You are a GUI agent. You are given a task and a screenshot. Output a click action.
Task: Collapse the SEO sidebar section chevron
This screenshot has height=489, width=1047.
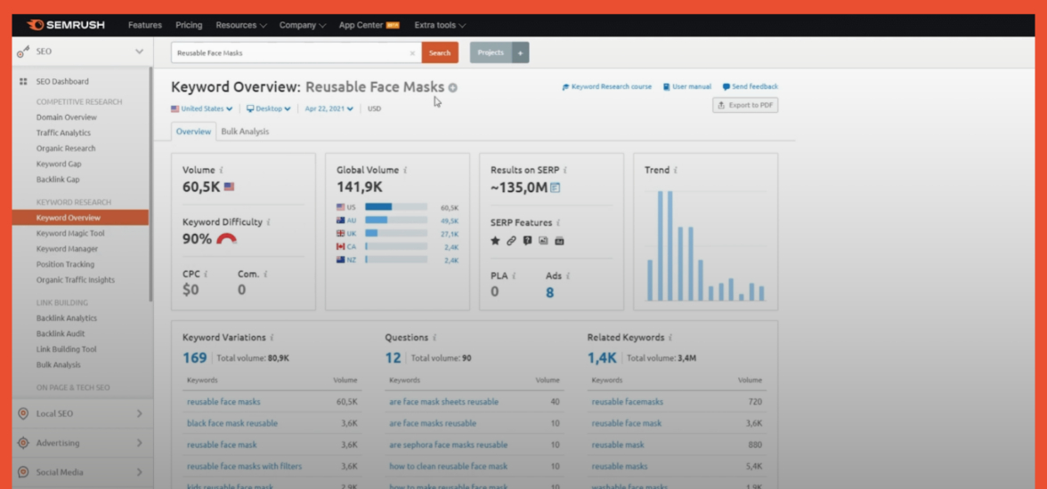coord(139,52)
